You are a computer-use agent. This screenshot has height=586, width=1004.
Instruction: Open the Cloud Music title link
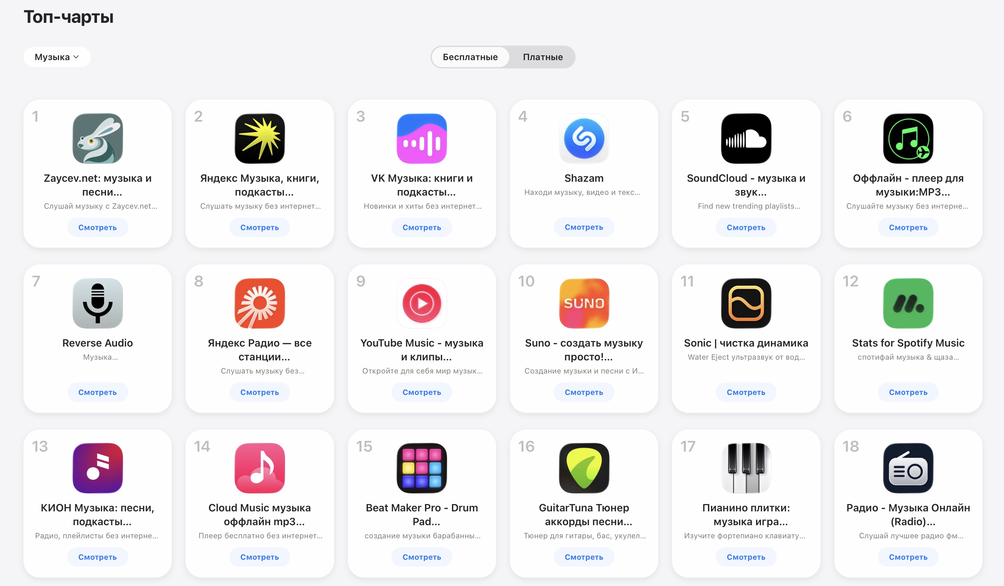point(259,515)
